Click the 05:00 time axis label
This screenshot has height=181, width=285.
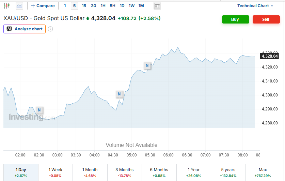click(131, 155)
